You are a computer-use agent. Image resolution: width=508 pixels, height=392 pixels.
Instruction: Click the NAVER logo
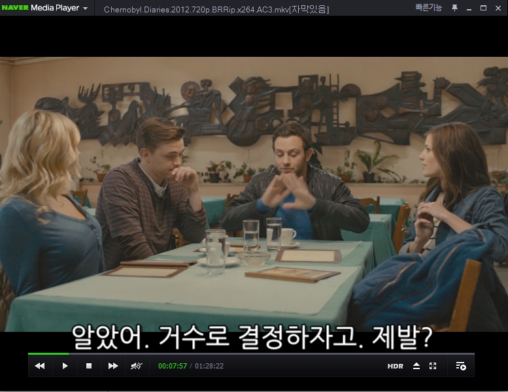tap(14, 8)
